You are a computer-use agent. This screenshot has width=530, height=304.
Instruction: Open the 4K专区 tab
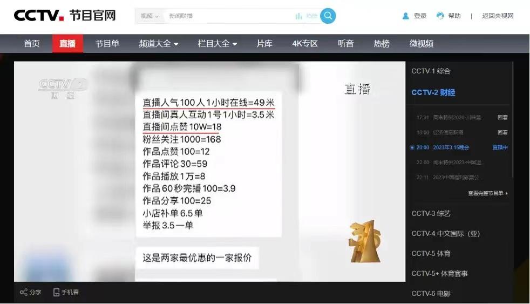point(305,44)
